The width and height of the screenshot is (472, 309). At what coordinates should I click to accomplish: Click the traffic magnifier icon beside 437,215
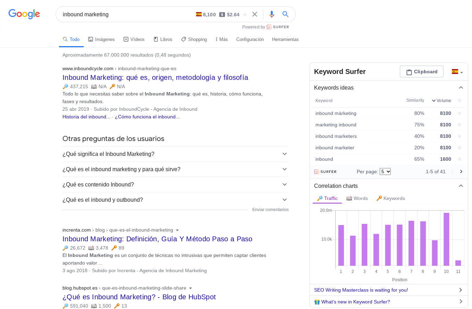[x=65, y=86]
